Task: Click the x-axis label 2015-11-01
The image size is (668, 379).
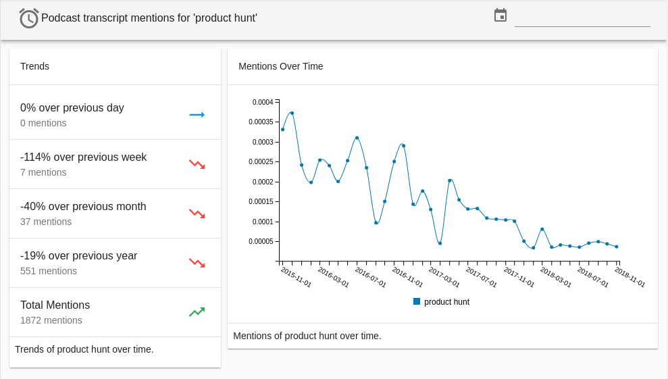Action: [297, 277]
